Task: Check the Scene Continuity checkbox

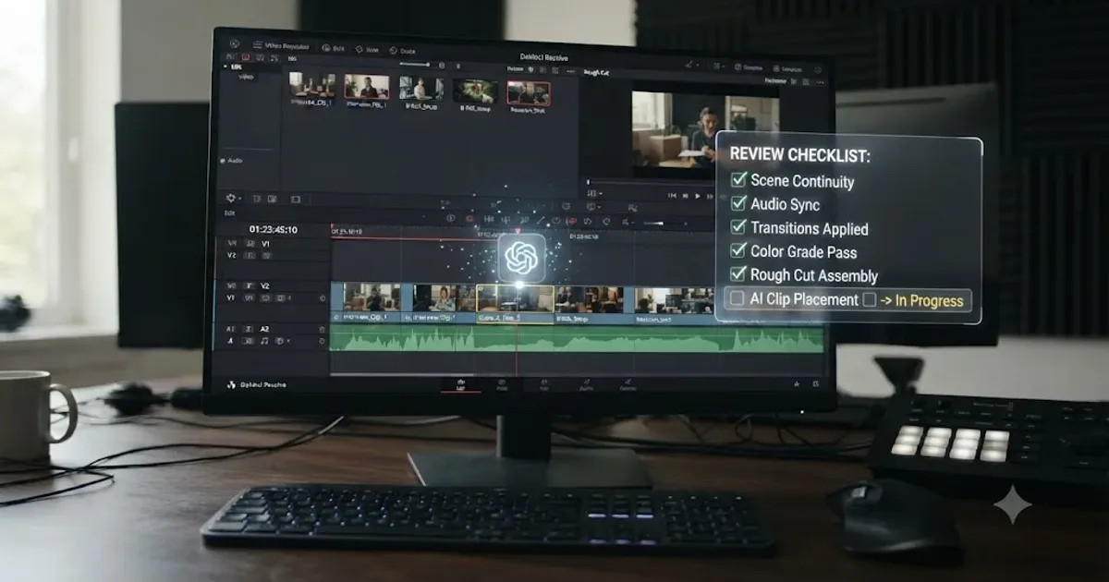Action: 738,180
